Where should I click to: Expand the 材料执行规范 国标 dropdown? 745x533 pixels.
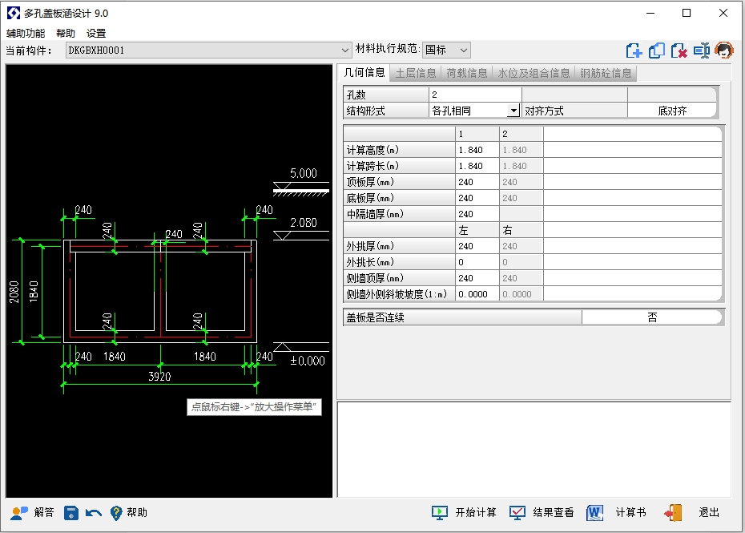[x=464, y=50]
